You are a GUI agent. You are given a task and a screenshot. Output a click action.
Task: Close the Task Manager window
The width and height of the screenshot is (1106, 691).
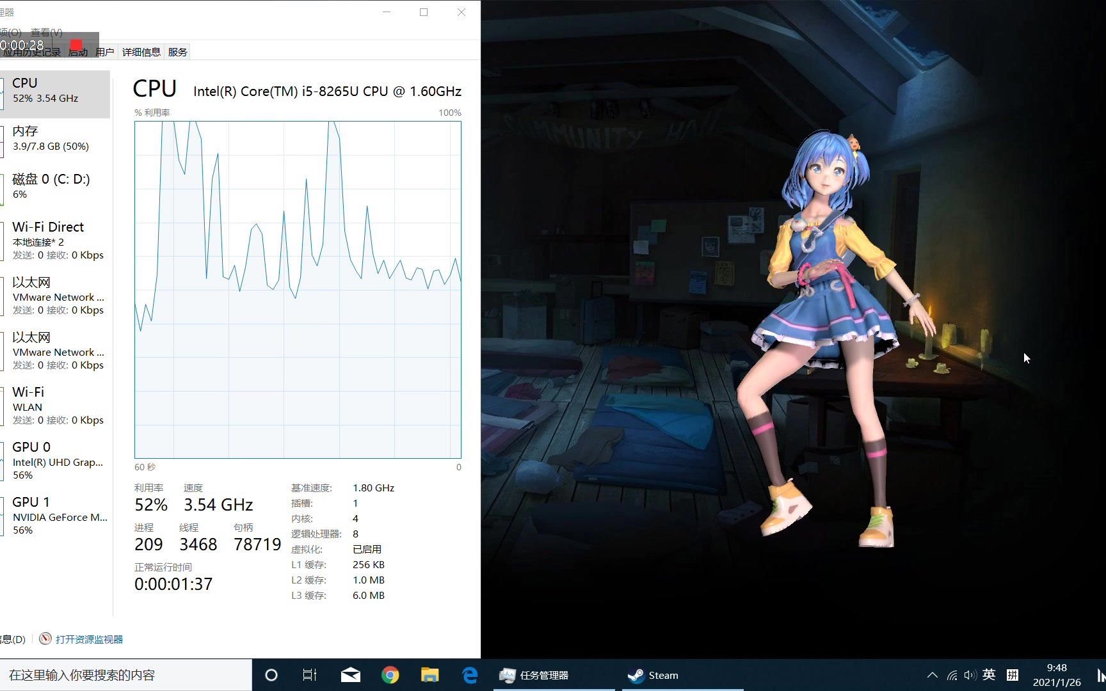(x=461, y=12)
